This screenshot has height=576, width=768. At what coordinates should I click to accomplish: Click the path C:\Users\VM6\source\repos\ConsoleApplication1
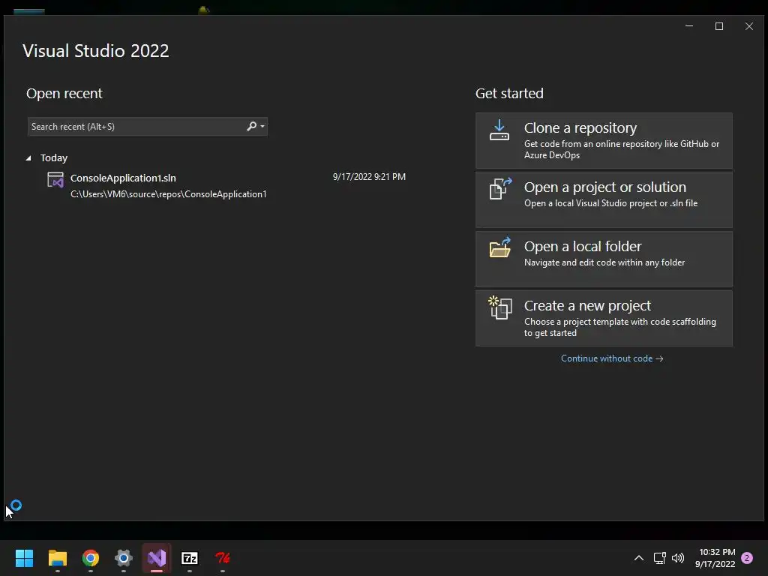pos(169,194)
